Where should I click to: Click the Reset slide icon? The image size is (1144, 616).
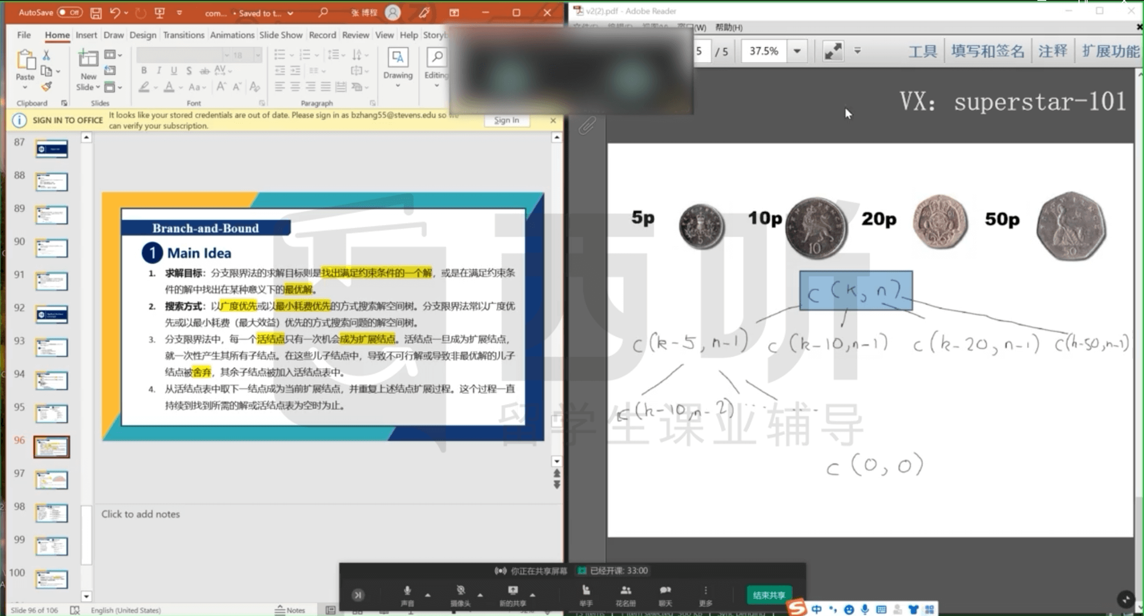[110, 71]
